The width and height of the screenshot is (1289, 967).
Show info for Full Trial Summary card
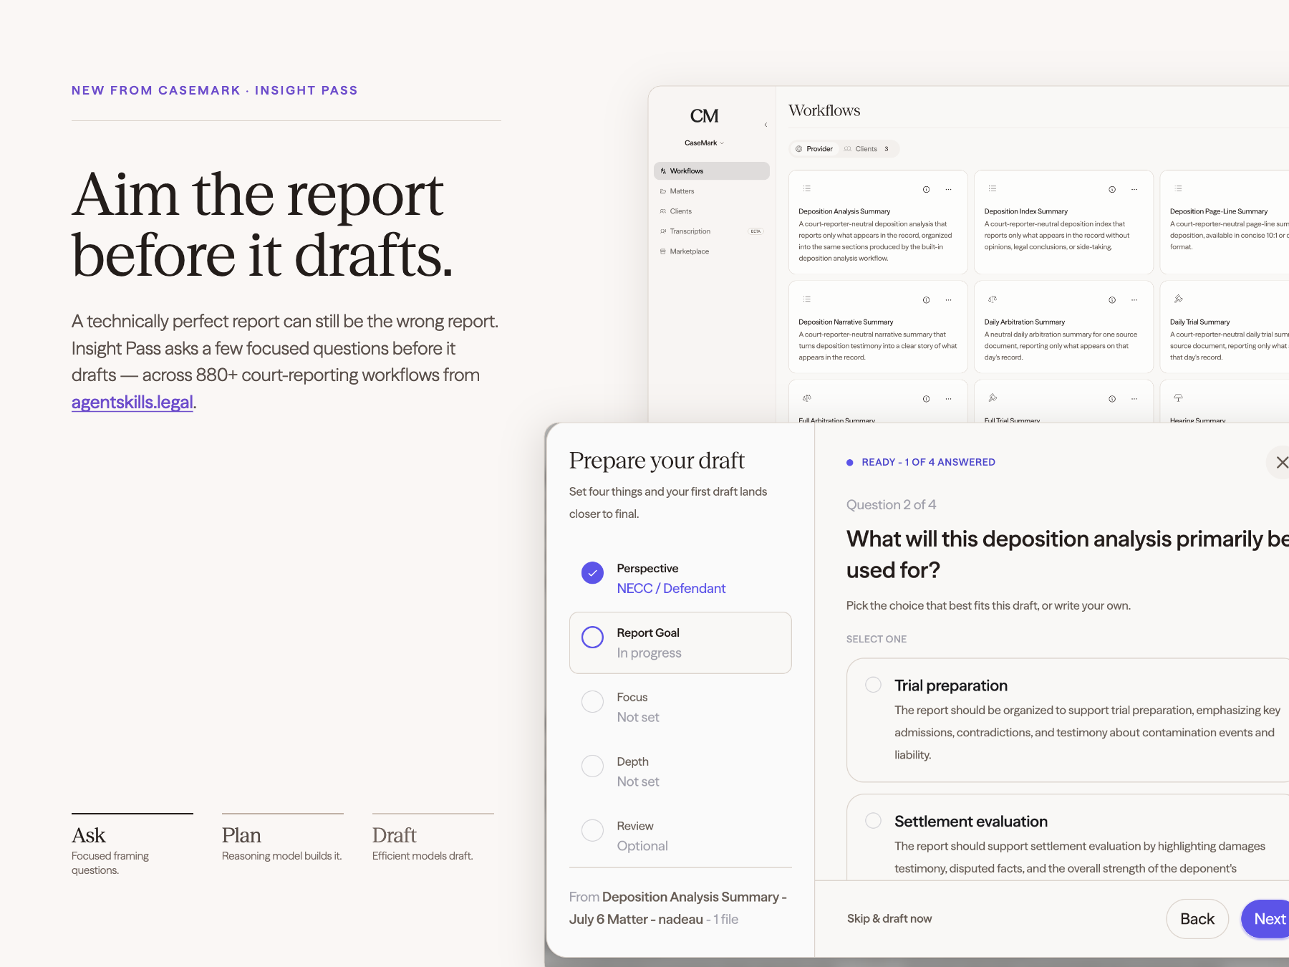tap(1112, 398)
